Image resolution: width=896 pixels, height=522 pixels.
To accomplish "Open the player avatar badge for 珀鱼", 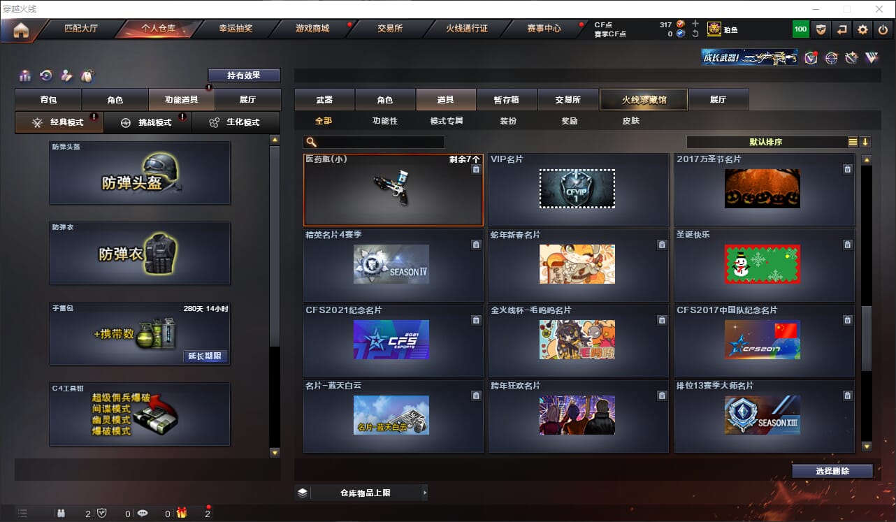I will pyautogui.click(x=714, y=29).
